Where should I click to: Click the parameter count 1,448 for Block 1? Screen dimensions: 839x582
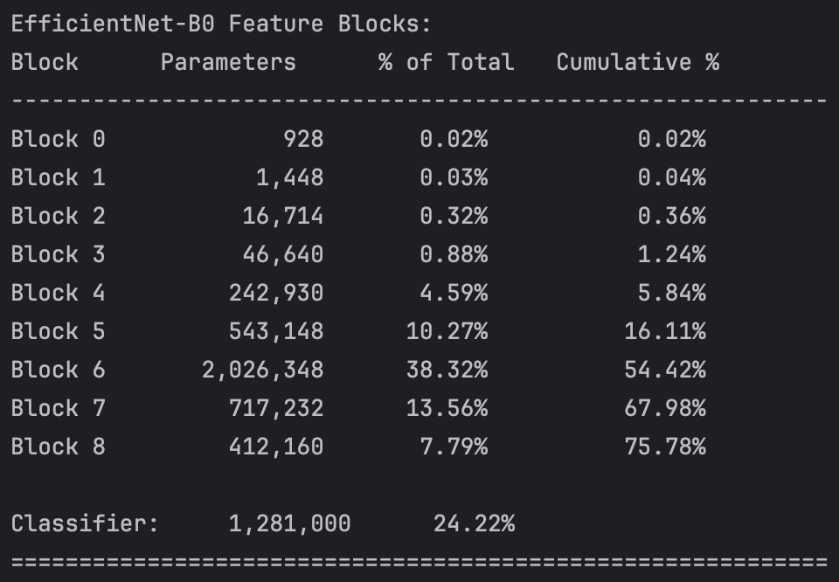tap(289, 177)
